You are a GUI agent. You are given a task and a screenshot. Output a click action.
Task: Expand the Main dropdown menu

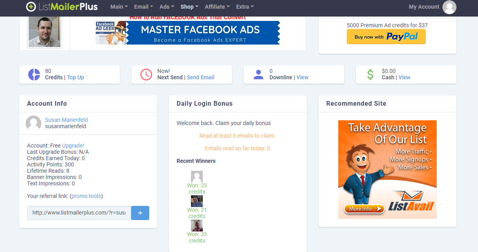pos(119,7)
